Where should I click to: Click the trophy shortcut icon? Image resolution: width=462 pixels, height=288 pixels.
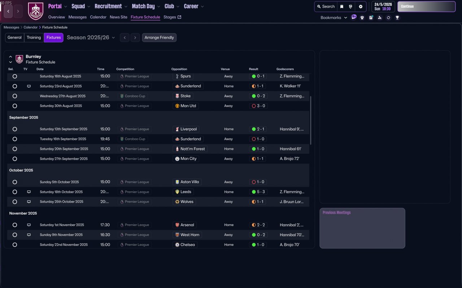397,18
